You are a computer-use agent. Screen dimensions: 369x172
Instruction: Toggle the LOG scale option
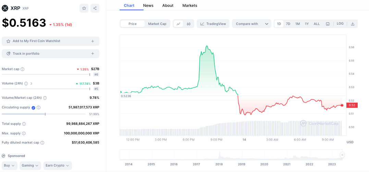[340, 24]
